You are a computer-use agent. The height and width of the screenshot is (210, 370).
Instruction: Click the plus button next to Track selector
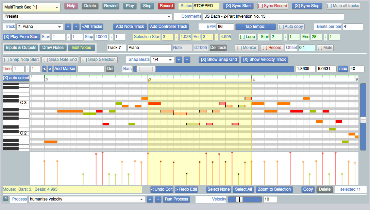click(x=68, y=27)
